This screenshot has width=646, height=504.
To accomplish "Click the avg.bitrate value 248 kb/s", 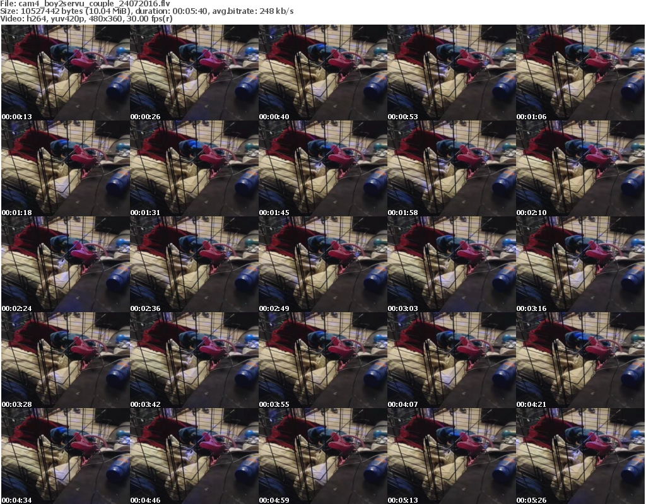I will click(x=276, y=11).
